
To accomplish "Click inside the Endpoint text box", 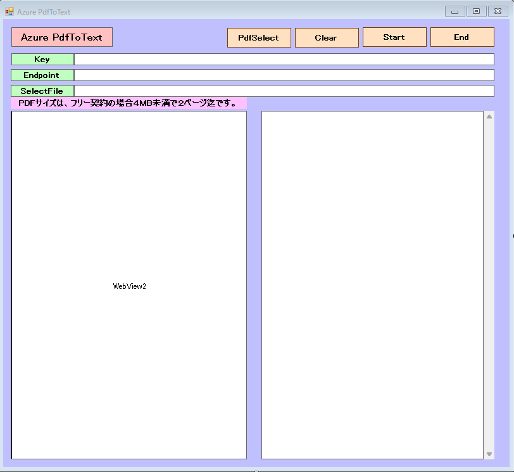I will [x=284, y=75].
